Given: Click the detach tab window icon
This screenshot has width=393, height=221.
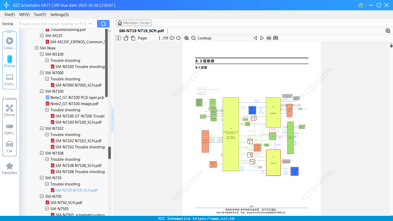Looking at the screenshot, I should (388, 31).
